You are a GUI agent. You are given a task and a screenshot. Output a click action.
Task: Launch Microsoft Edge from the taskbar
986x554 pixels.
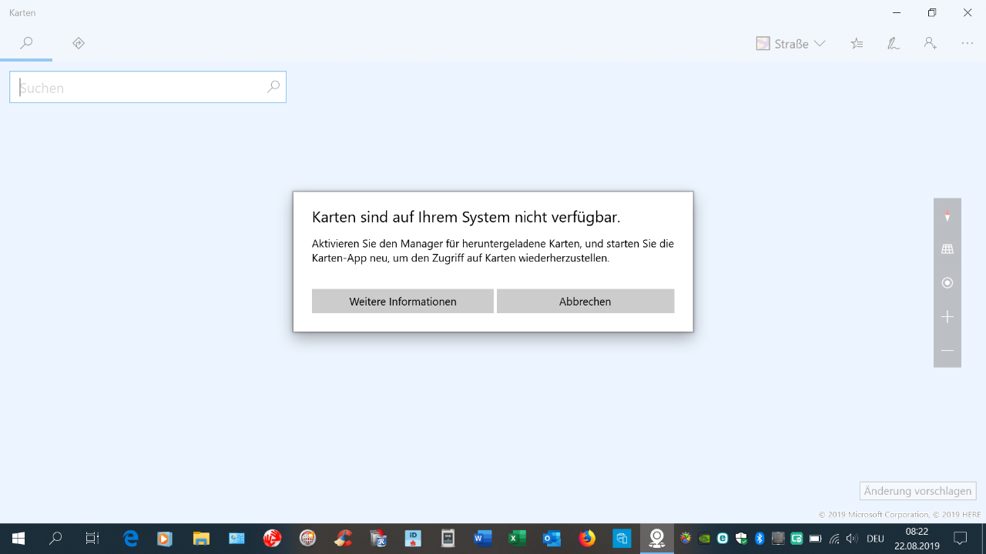point(131,539)
